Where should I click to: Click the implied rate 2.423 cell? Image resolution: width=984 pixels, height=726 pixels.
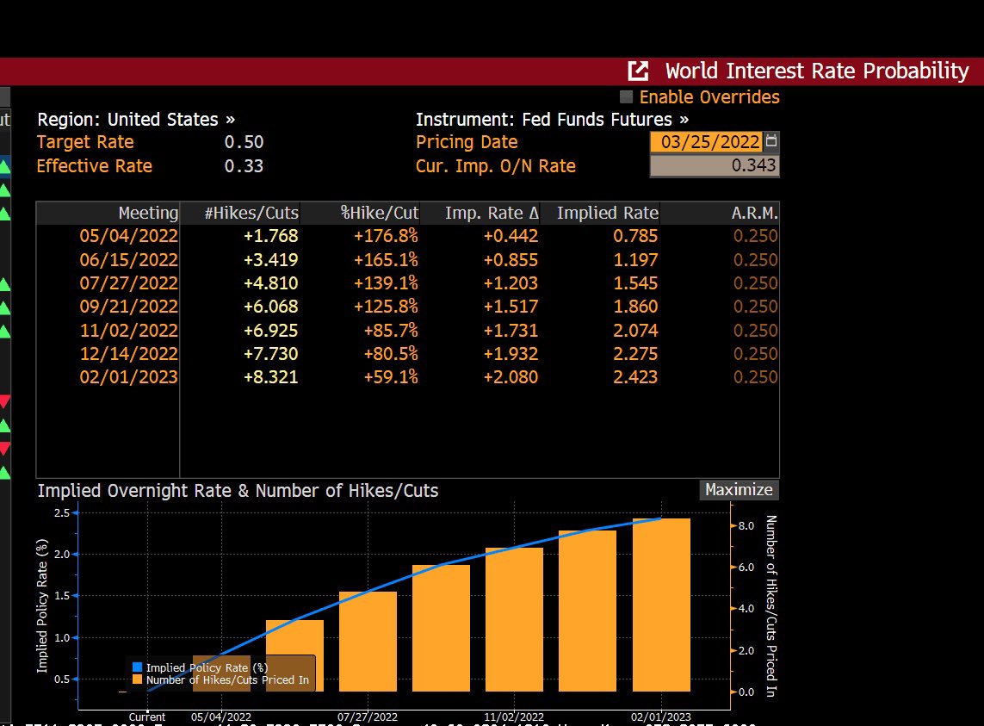point(635,377)
